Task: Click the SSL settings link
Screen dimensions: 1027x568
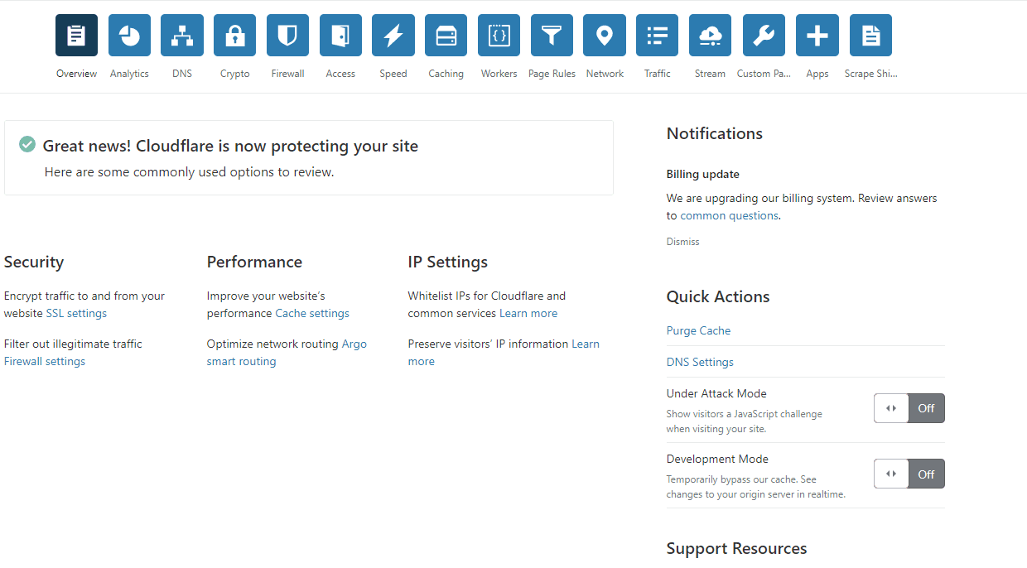Action: [x=76, y=314]
